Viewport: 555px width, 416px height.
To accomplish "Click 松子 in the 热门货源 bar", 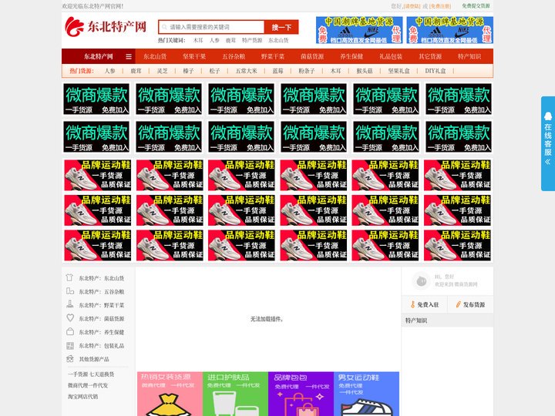I will coord(215,71).
